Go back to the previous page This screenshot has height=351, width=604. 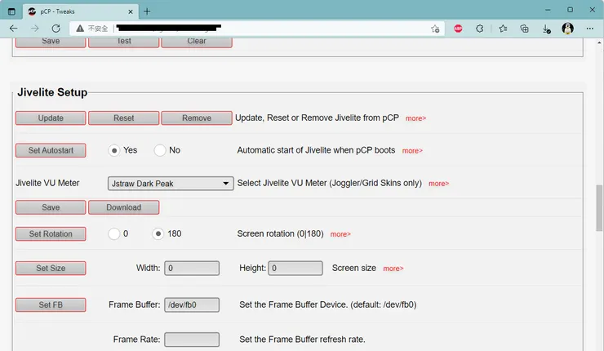[x=14, y=29]
